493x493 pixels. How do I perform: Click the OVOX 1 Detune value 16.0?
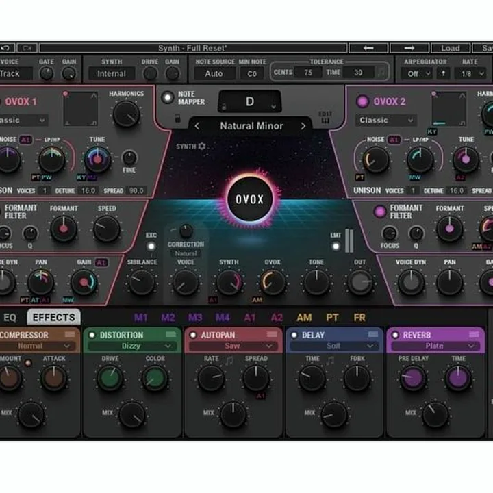[x=88, y=190]
